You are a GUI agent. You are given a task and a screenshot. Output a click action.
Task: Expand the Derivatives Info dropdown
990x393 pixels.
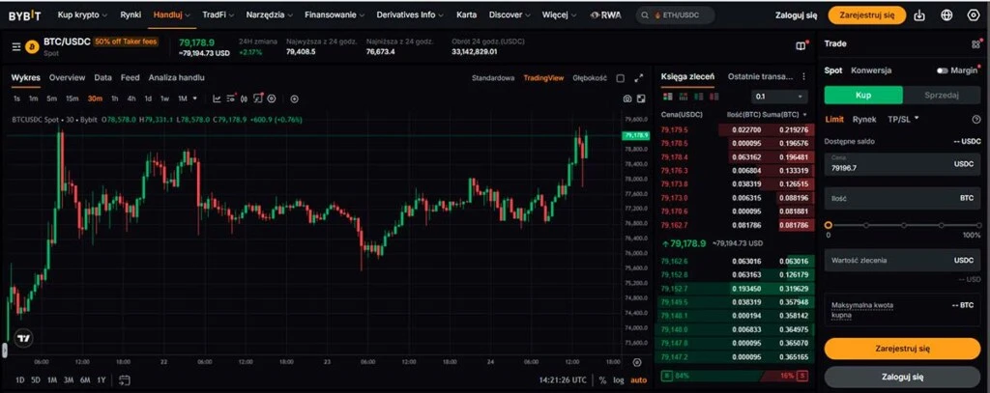click(x=410, y=14)
